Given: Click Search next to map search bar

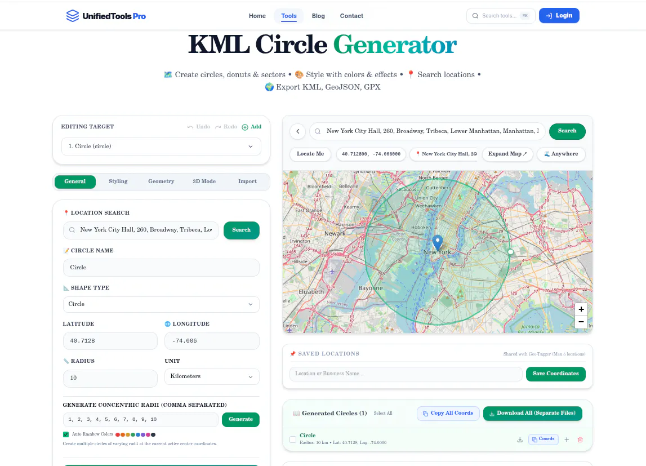Looking at the screenshot, I should coord(567,131).
